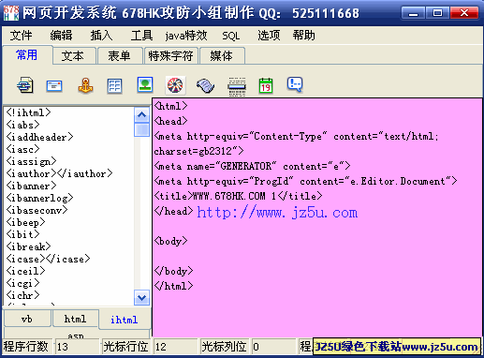
Task: Insert an email link using the envelope icon
Action: pyautogui.click(x=54, y=85)
